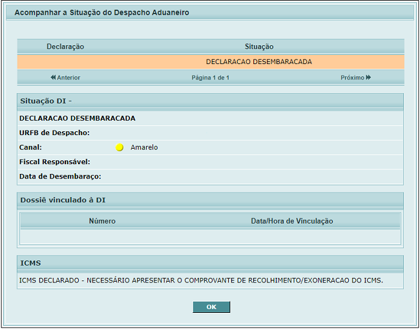This screenshot has height=329, width=420.
Task: Click the double-left arrow icon beside Anterior
Action: [53, 78]
